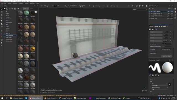
Task: Open the Material viewport mode dropdown
Action: point(140,10)
